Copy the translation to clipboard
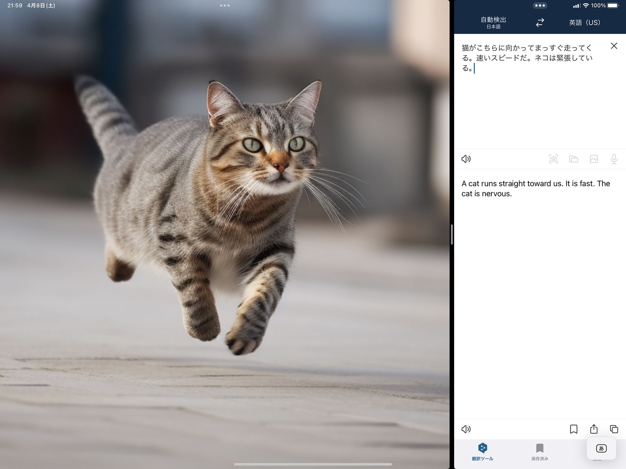The height and width of the screenshot is (469, 626). [614, 429]
